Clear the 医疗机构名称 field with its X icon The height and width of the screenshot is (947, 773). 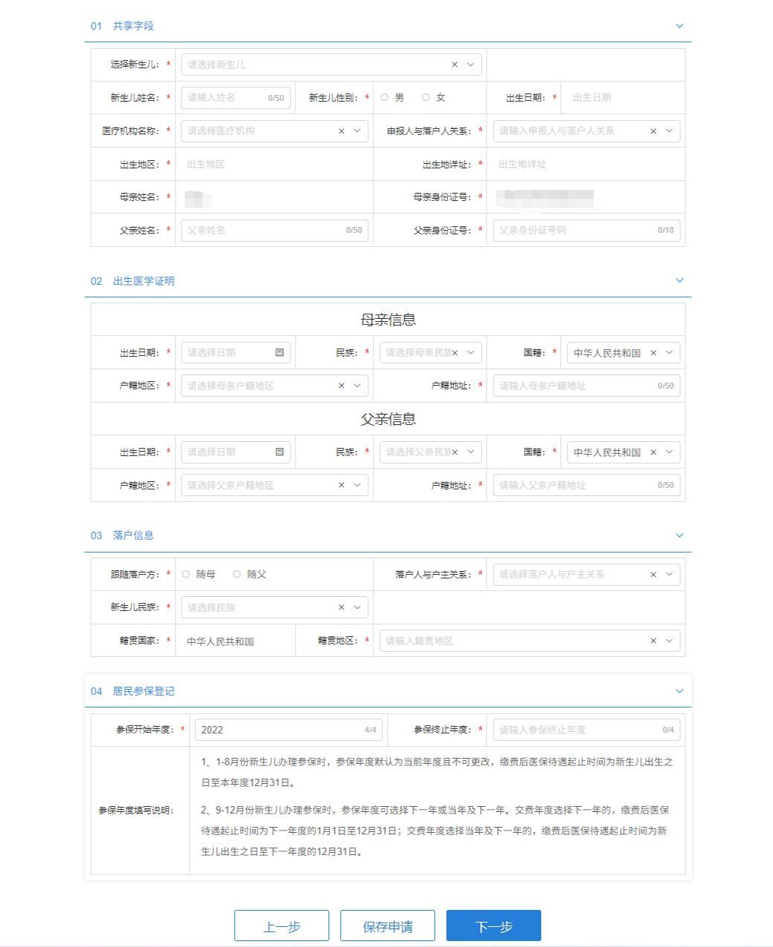(341, 131)
